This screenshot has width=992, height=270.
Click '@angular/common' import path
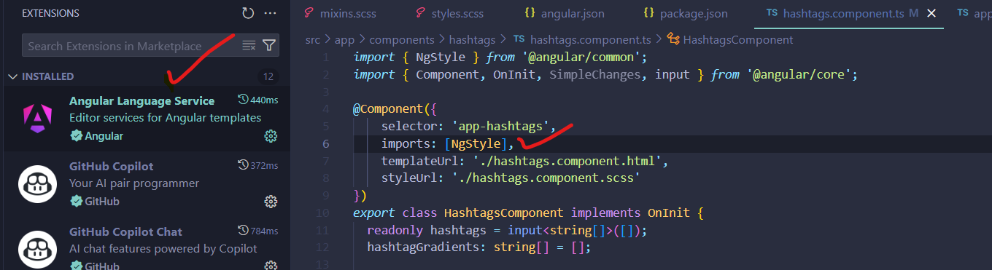coord(581,57)
